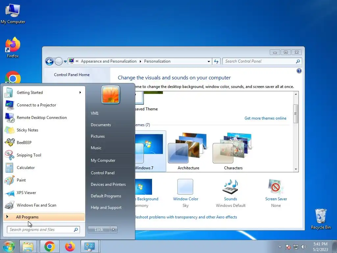Launch Windows Fax and Scan

pos(44,205)
